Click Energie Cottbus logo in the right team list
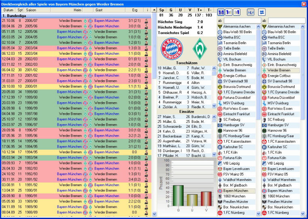This screenshot has width=308, height=219. [264, 76]
